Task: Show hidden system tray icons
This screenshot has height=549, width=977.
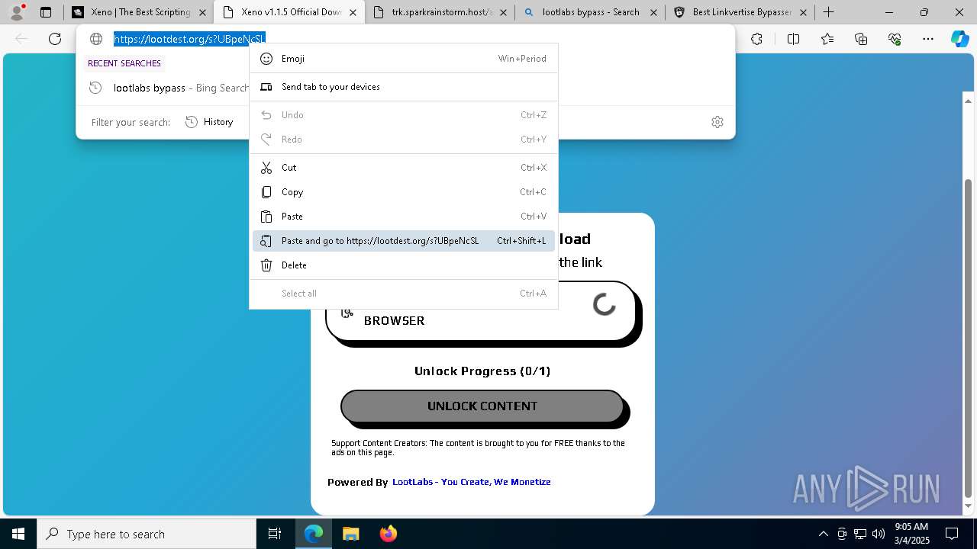Action: tap(823, 534)
